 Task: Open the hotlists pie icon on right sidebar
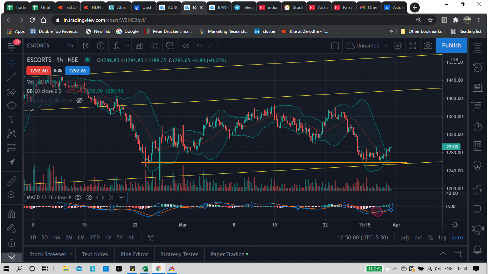coord(478,126)
